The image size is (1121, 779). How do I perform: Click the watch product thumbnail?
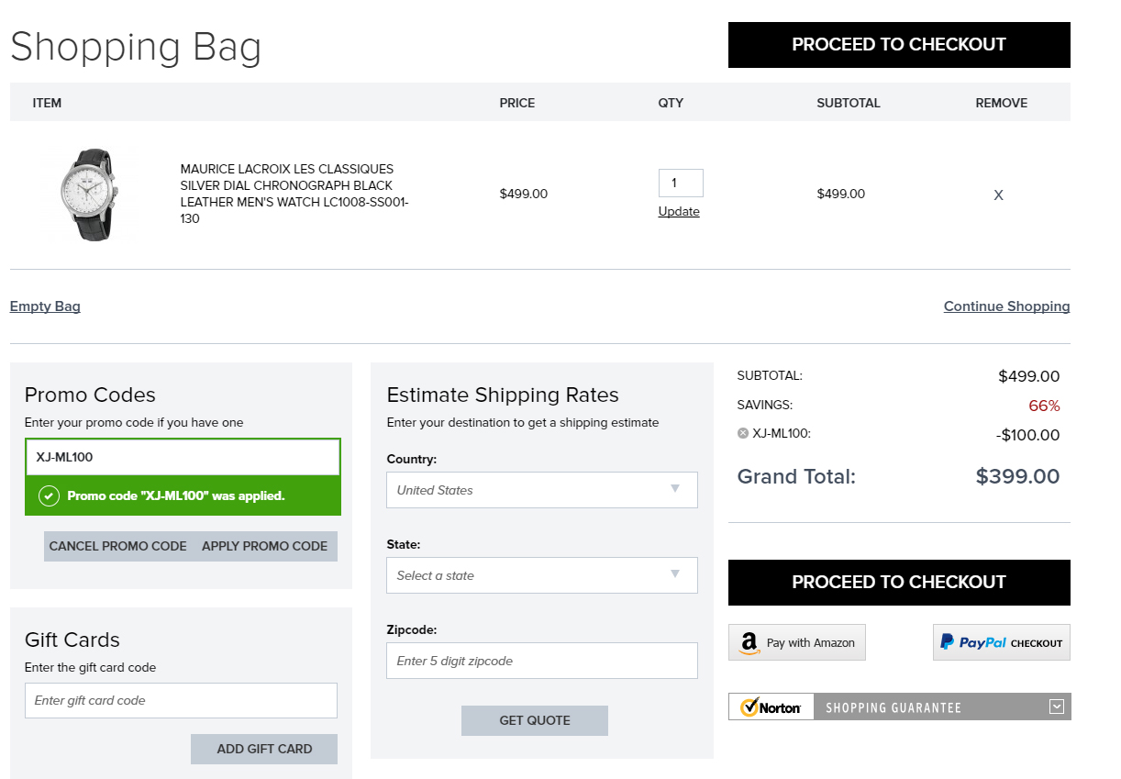tap(90, 195)
